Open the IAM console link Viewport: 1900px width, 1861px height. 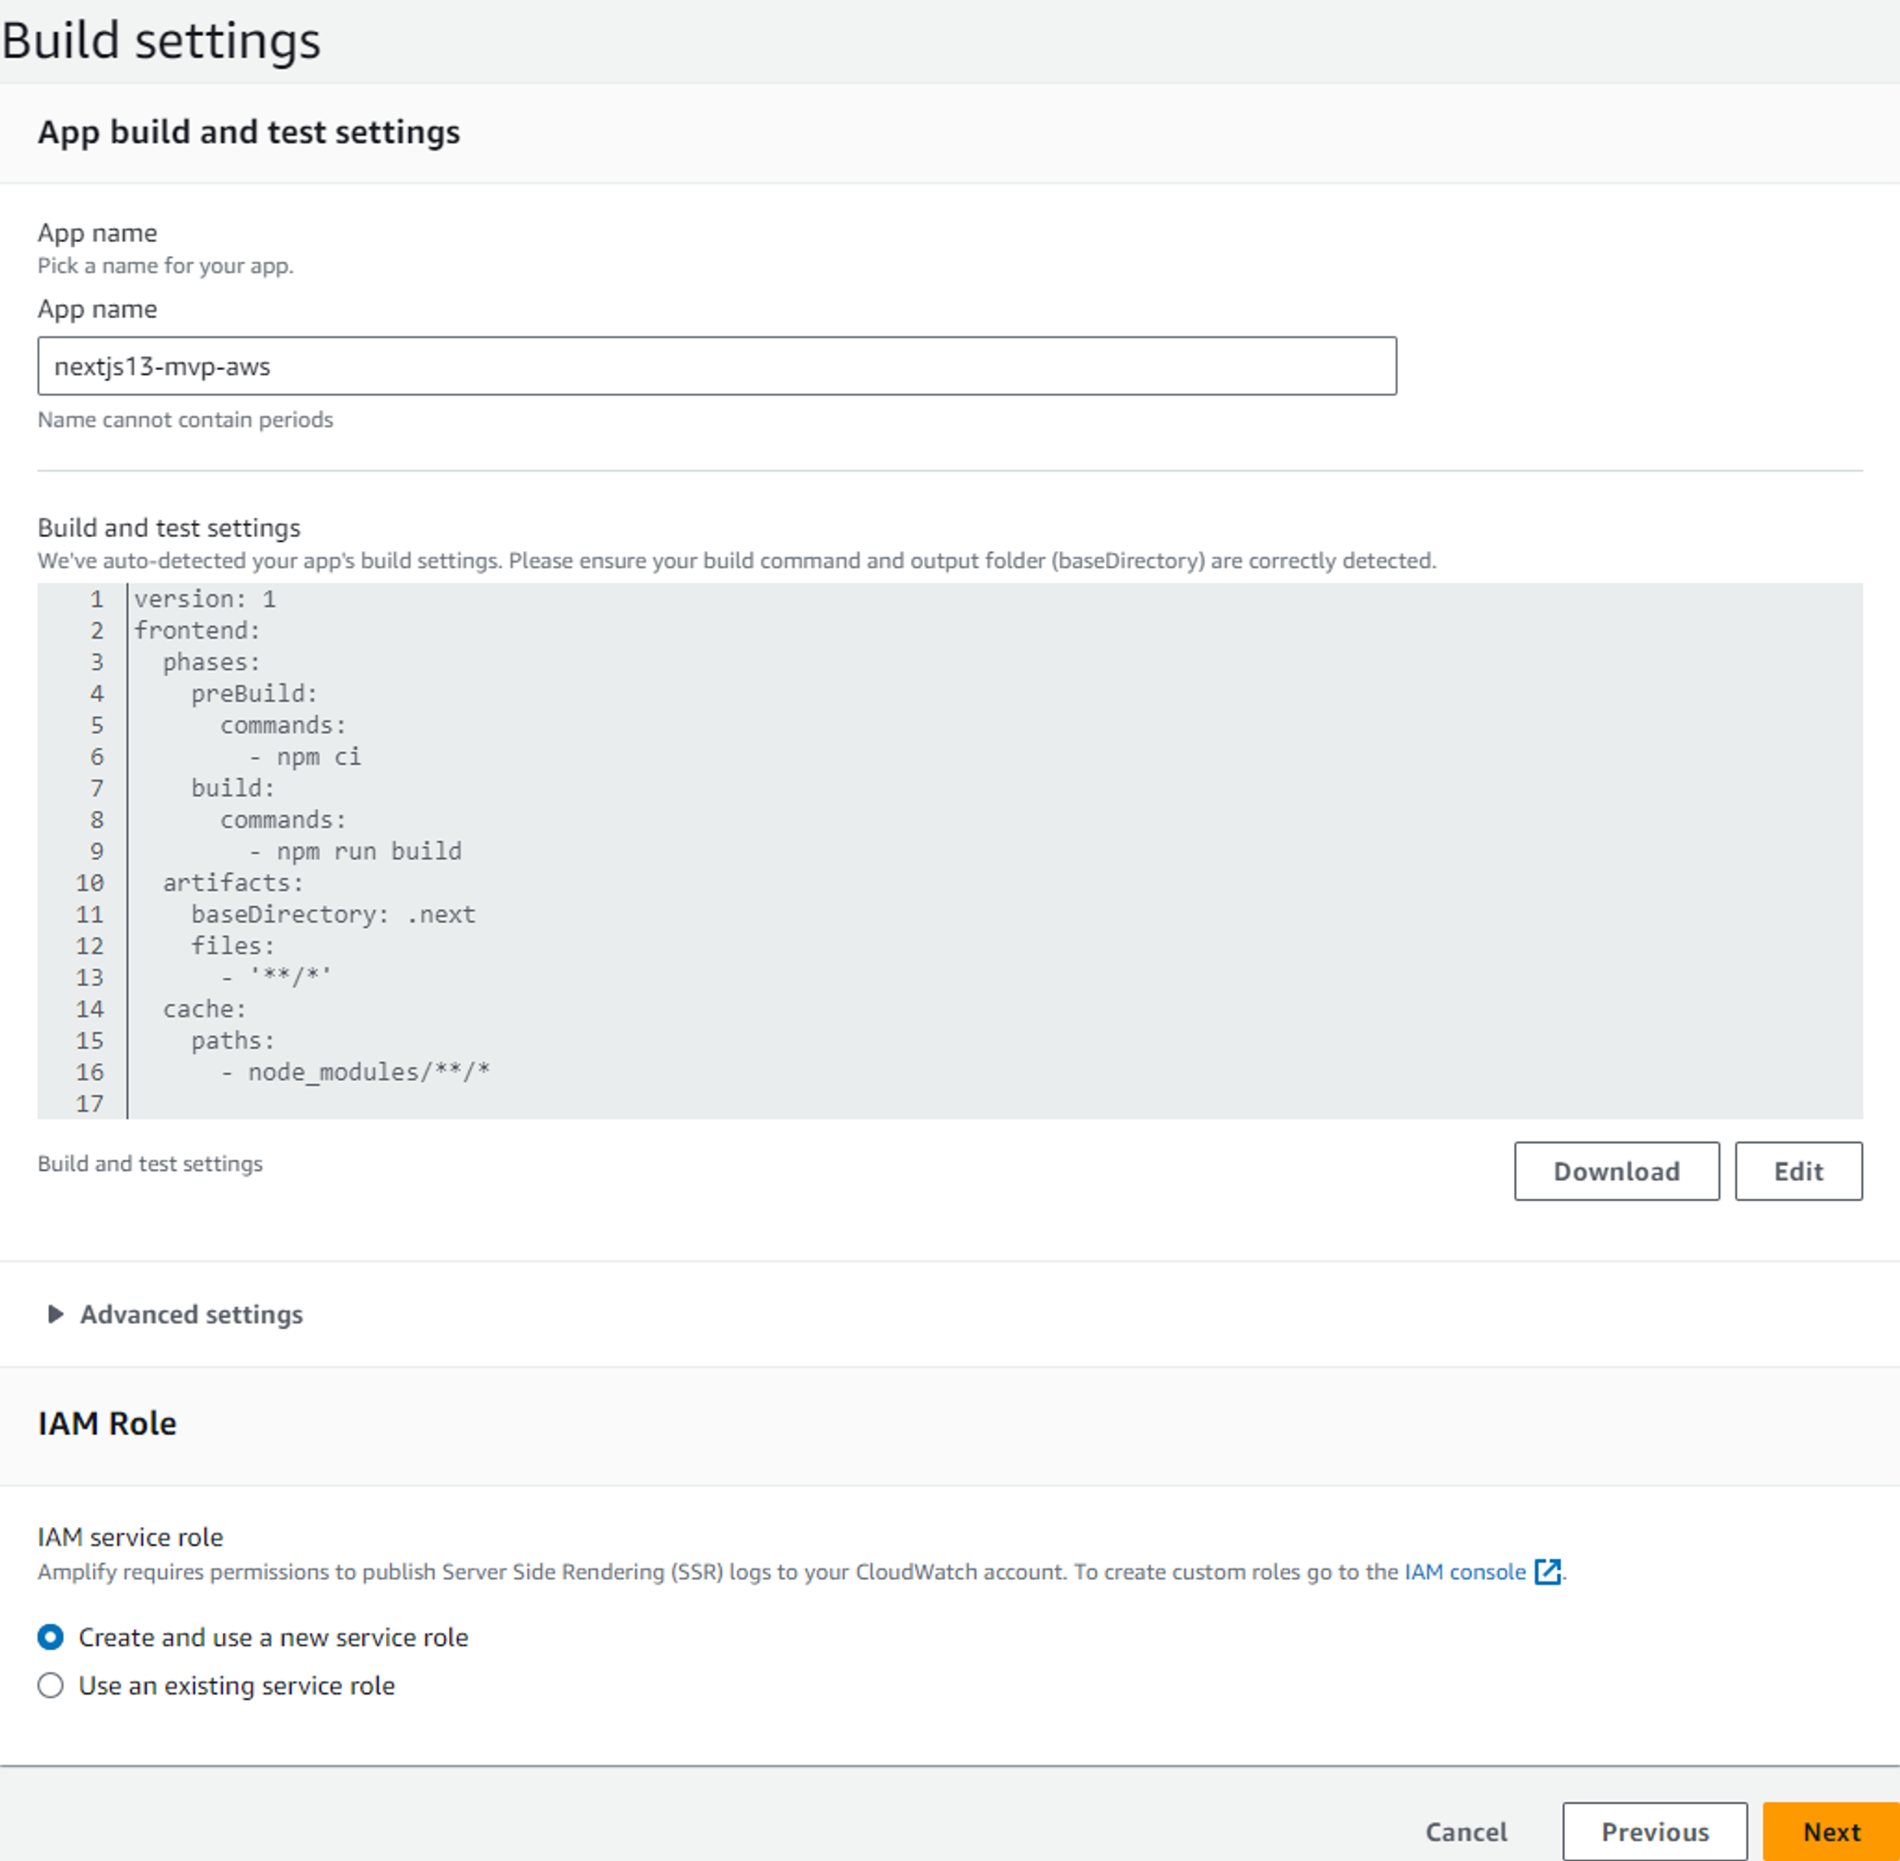pyautogui.click(x=1464, y=1571)
